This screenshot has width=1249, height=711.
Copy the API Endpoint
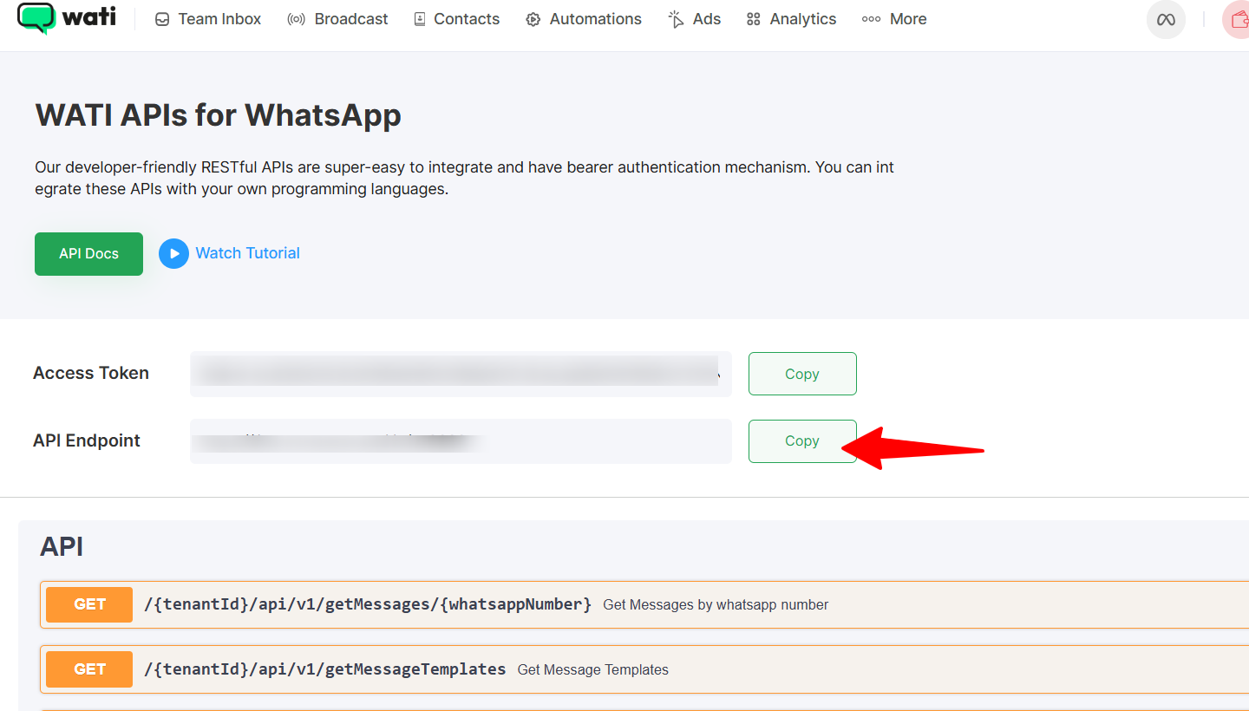click(802, 441)
